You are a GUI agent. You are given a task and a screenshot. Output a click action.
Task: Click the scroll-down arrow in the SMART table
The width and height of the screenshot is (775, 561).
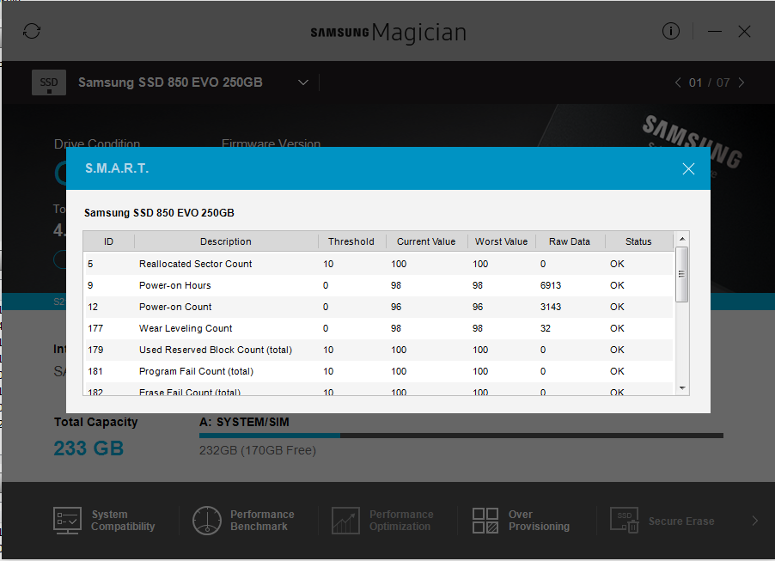(682, 388)
